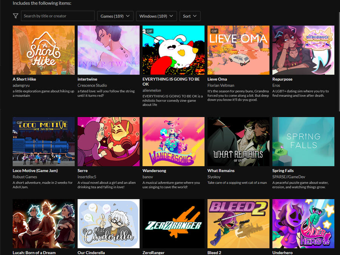Open the Windows (189) platform dropdown
This screenshot has width=340, height=255.
pyautogui.click(x=156, y=16)
